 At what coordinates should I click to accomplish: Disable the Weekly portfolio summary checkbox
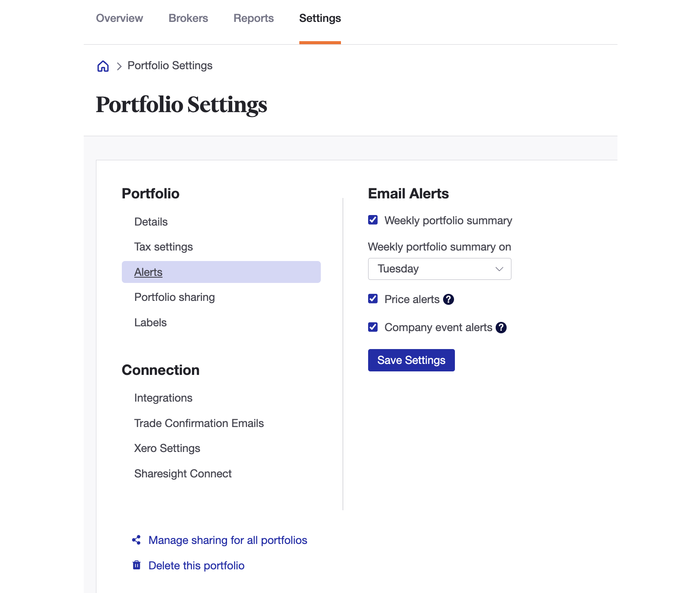click(x=373, y=220)
